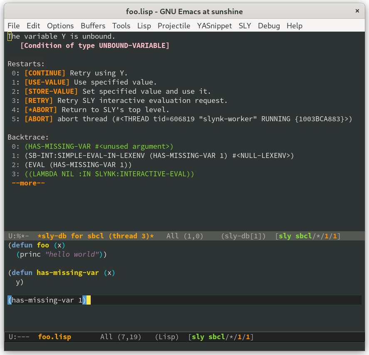Select the RETRY restart
Viewport: 369px width, 355px height.
(x=39, y=101)
